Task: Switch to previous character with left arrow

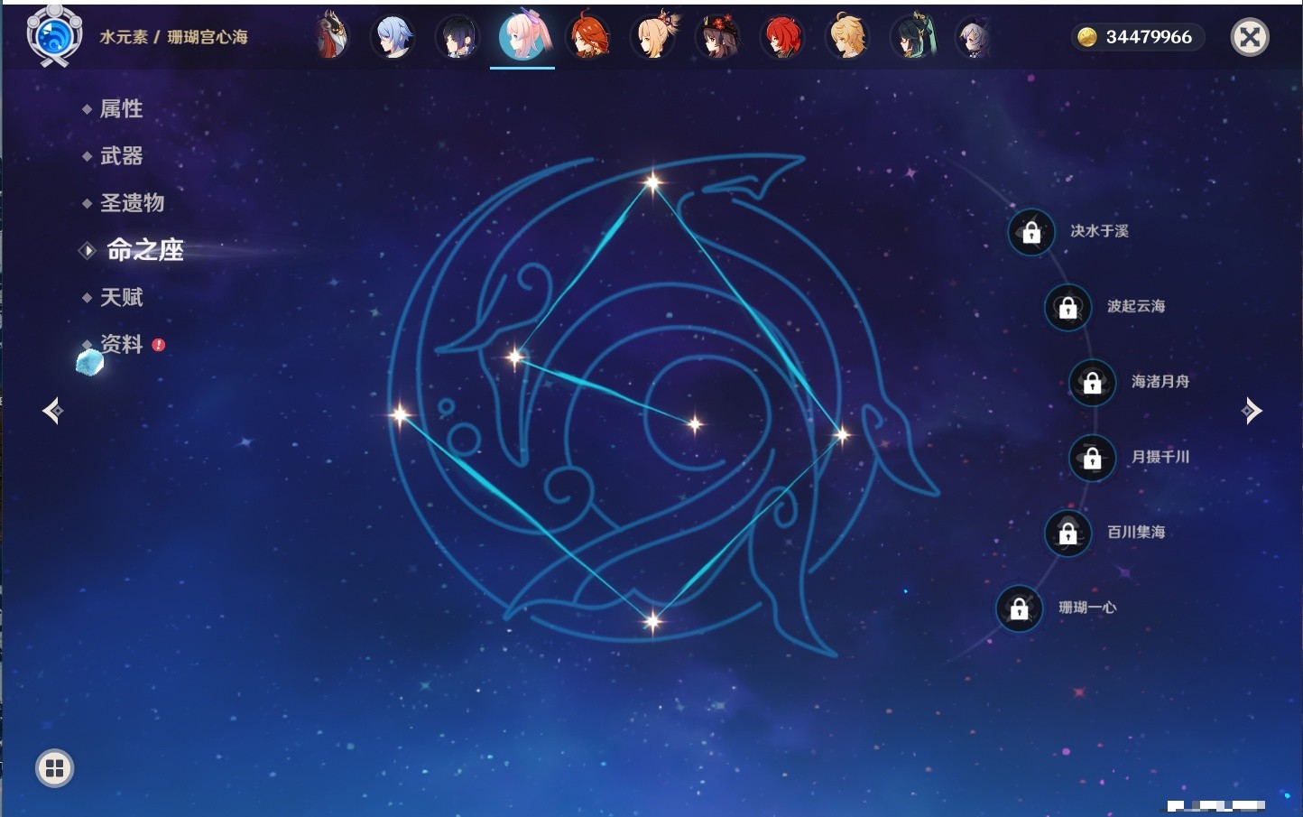Action: click(x=52, y=411)
